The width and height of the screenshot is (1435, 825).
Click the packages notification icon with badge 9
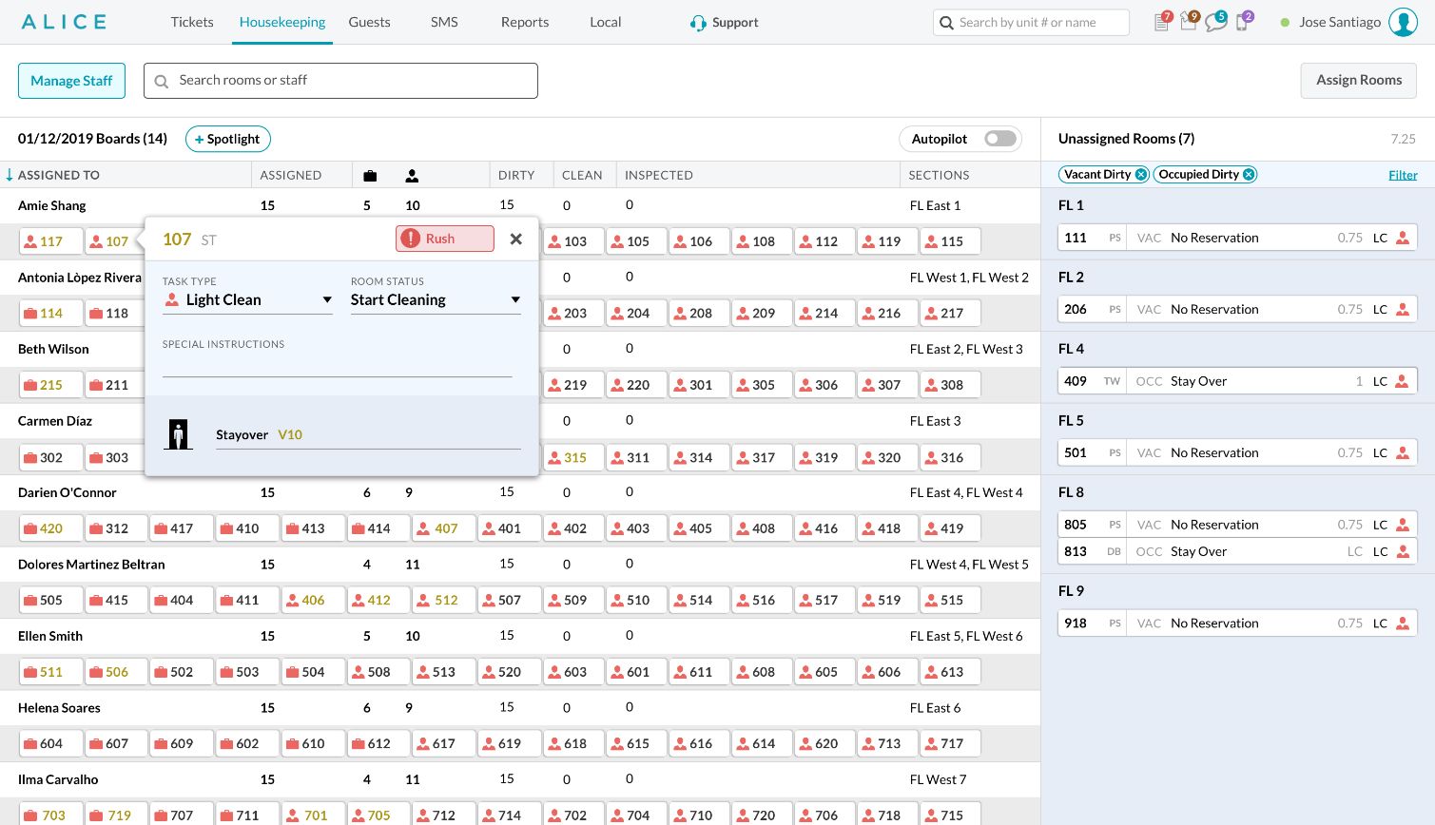pos(1189,22)
